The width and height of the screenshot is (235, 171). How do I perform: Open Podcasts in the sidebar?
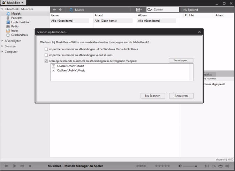(17, 18)
